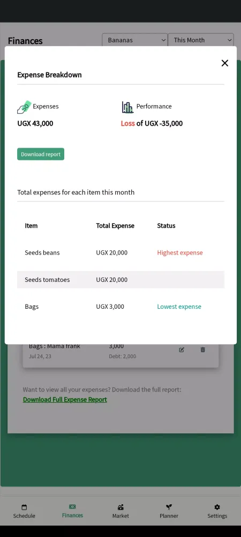Open the Download Full Expense Report link

click(x=65, y=400)
